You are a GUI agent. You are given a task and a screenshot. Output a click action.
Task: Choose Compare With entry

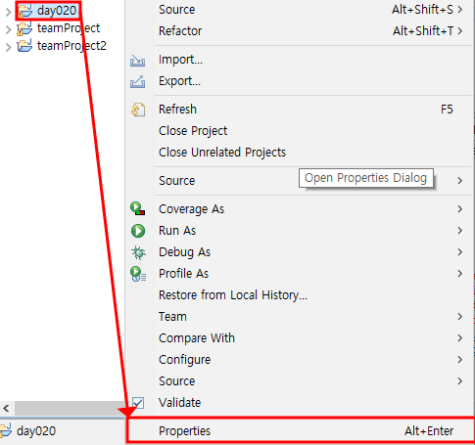[x=300, y=338]
